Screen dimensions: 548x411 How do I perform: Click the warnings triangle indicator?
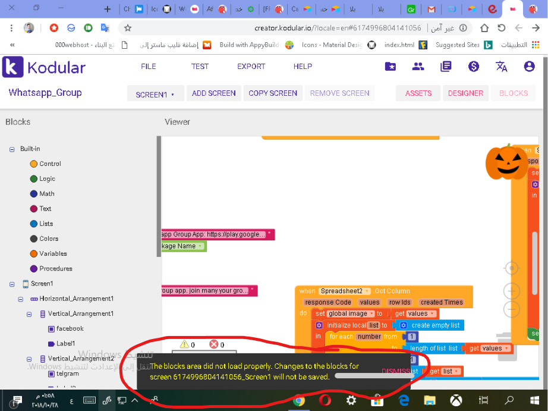point(184,344)
